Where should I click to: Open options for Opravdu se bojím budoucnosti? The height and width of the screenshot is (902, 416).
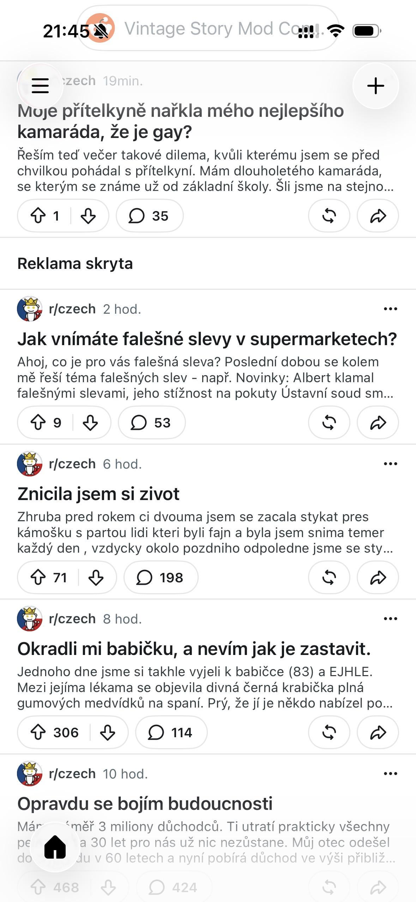tap(390, 774)
